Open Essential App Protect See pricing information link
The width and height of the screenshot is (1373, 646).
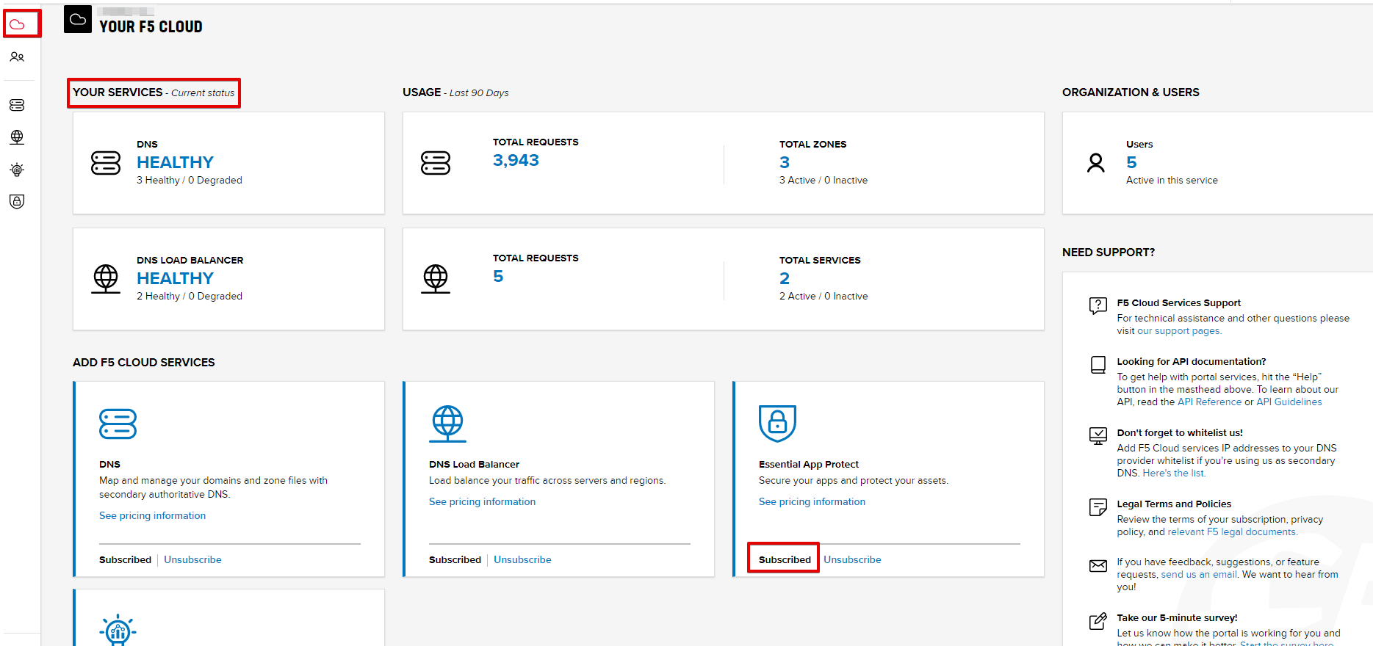812,501
